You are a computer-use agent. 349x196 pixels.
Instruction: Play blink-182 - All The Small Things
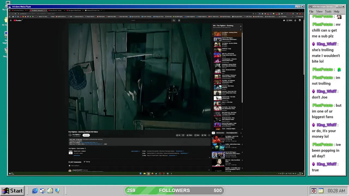227,55
